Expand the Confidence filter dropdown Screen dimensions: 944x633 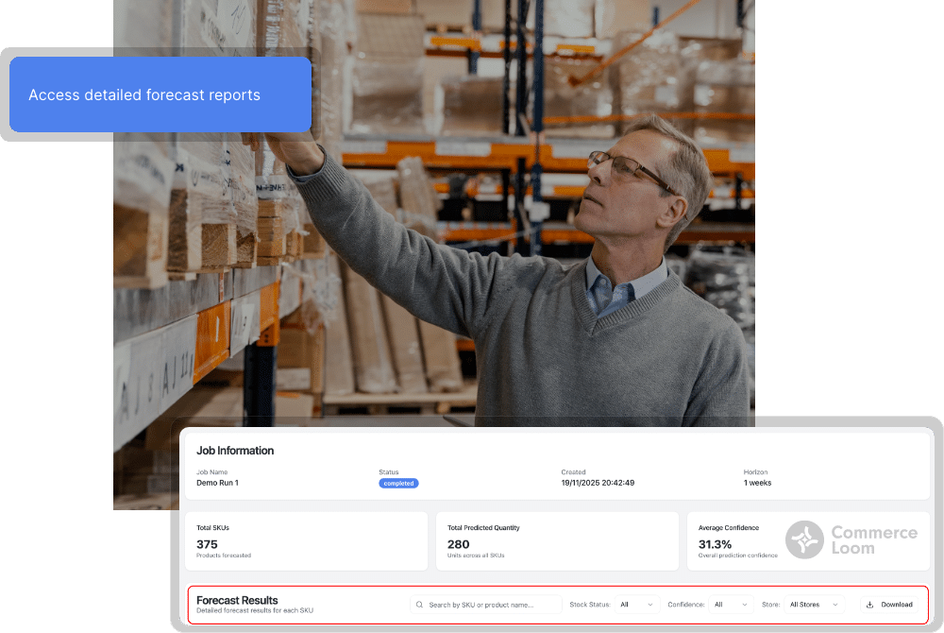point(731,605)
